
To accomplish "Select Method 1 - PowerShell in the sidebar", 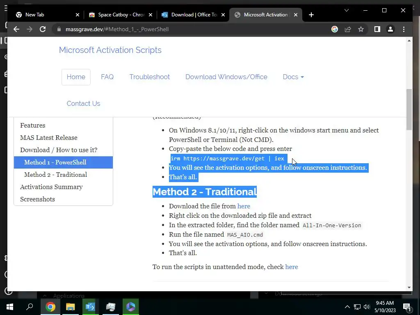I will [x=63, y=162].
